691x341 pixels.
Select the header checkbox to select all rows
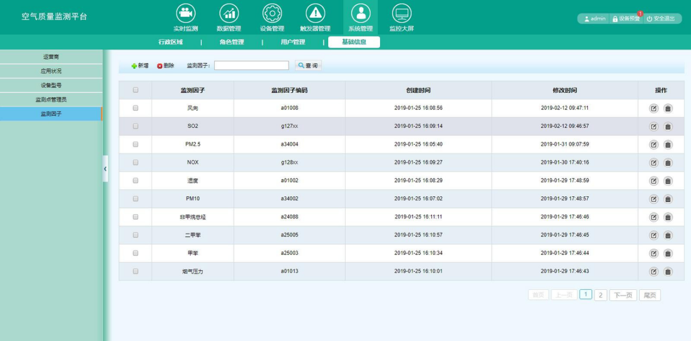point(135,90)
